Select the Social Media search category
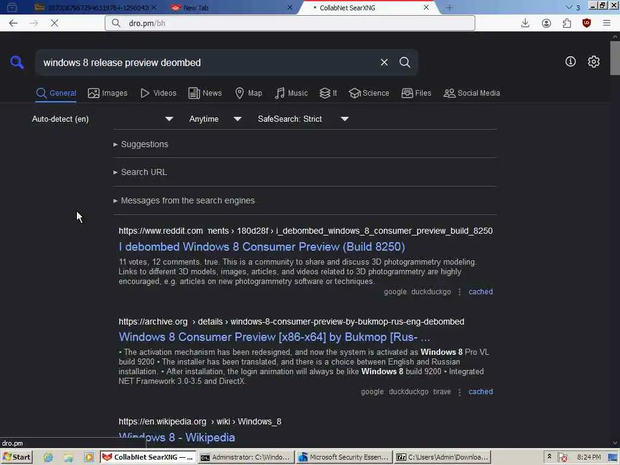The image size is (620, 465). point(472,93)
